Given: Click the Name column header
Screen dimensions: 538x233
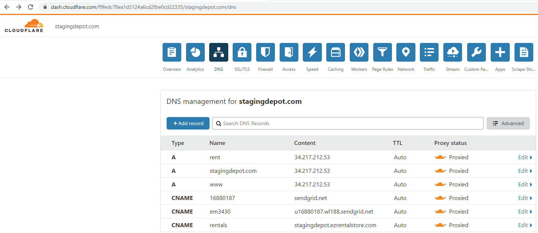Looking at the screenshot, I should coord(217,143).
